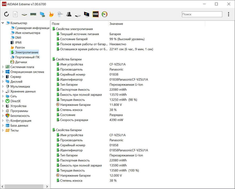Click the AIDA64 app icon in title bar

coord(4,4)
